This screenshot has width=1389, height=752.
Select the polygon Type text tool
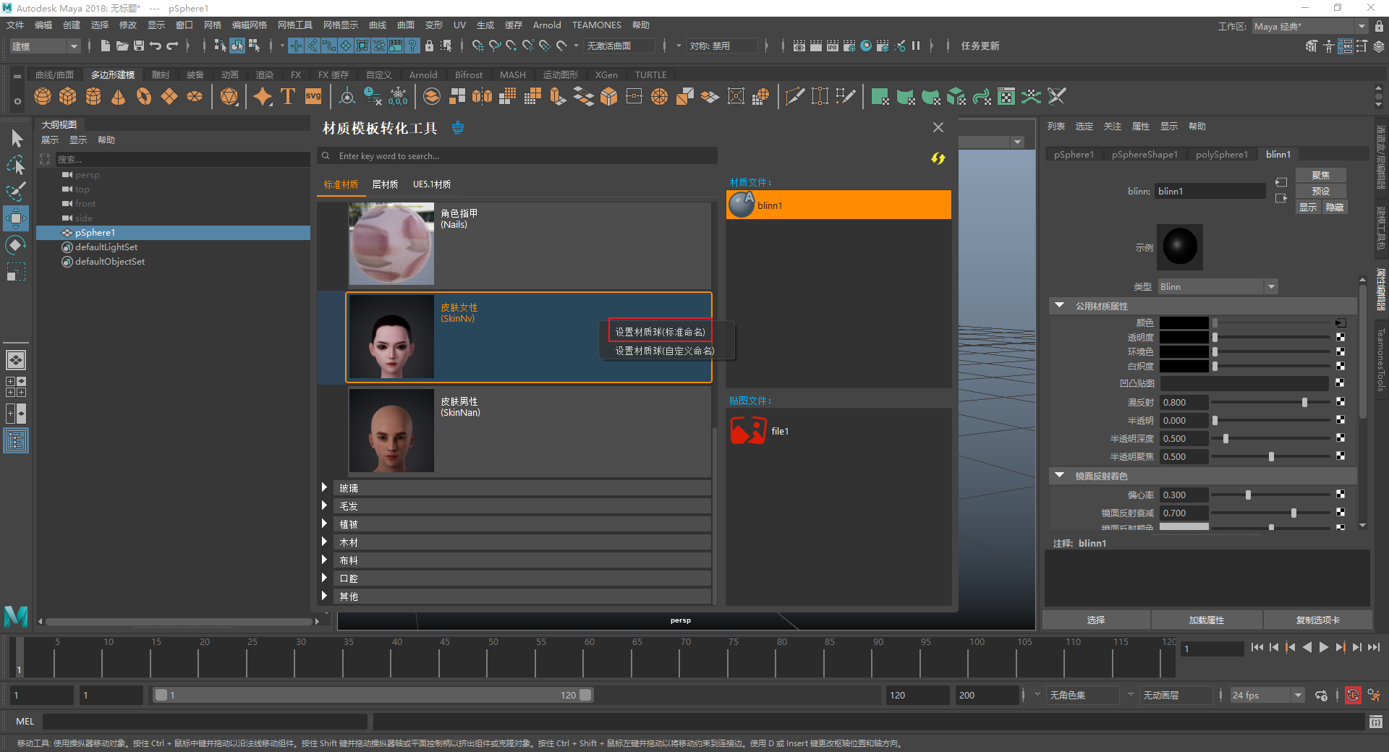288,96
